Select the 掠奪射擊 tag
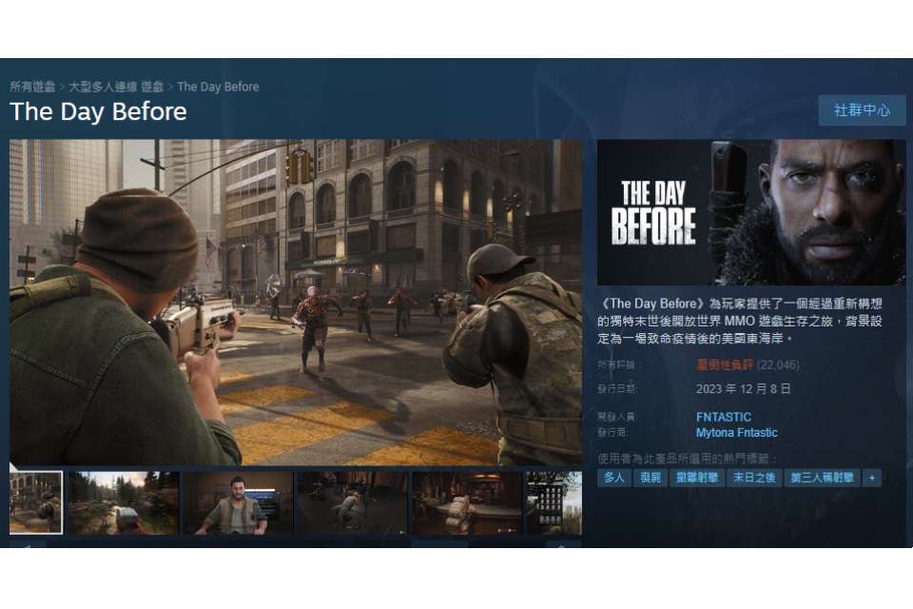 click(697, 478)
